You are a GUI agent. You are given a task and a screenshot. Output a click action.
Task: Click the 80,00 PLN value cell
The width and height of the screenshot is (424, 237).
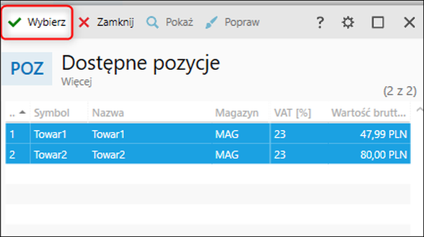(x=384, y=155)
